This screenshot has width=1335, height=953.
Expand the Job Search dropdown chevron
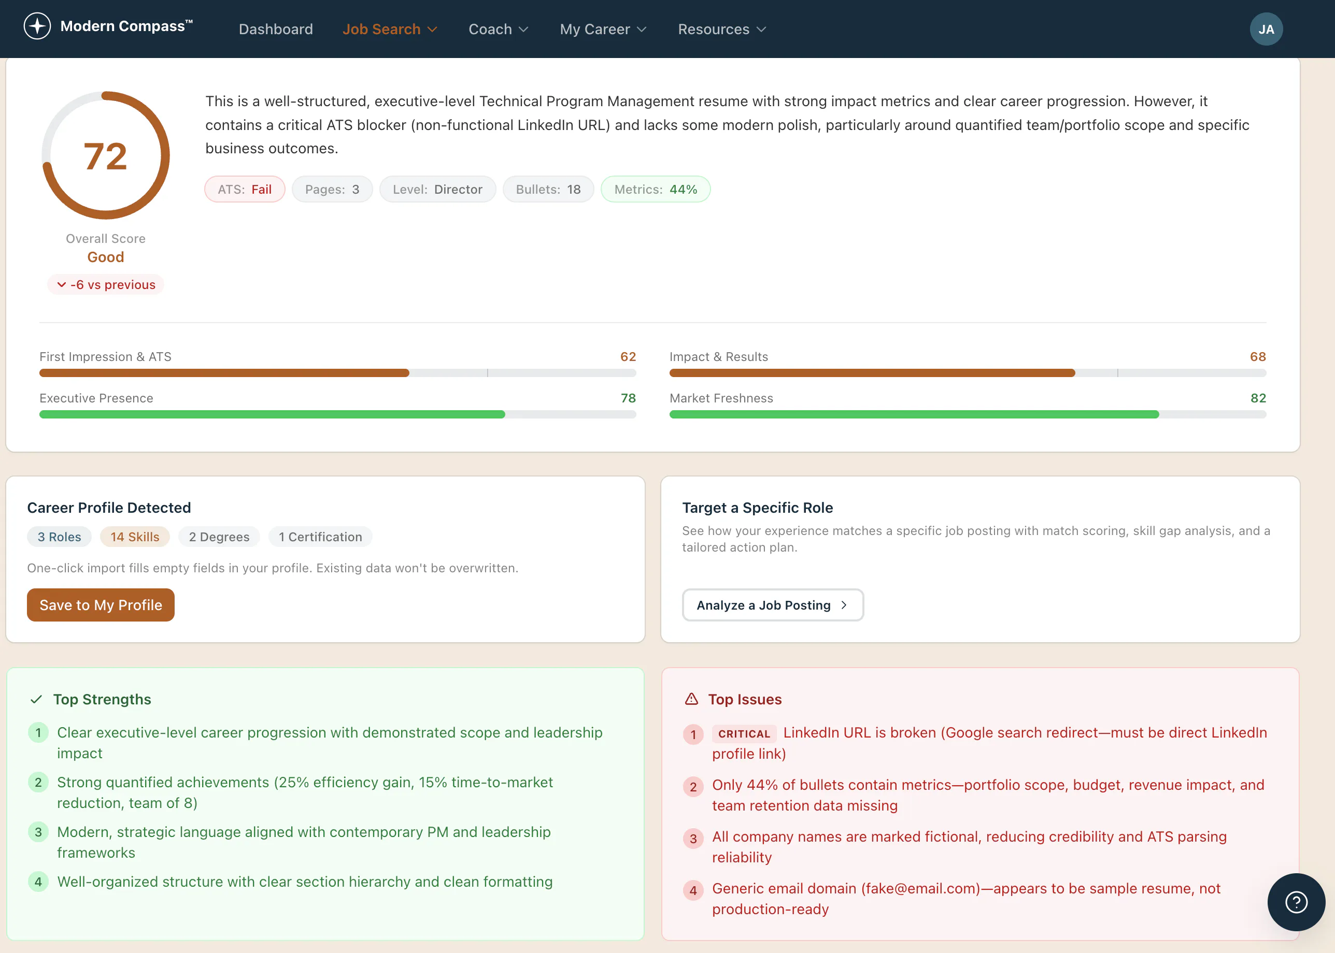[x=432, y=30]
